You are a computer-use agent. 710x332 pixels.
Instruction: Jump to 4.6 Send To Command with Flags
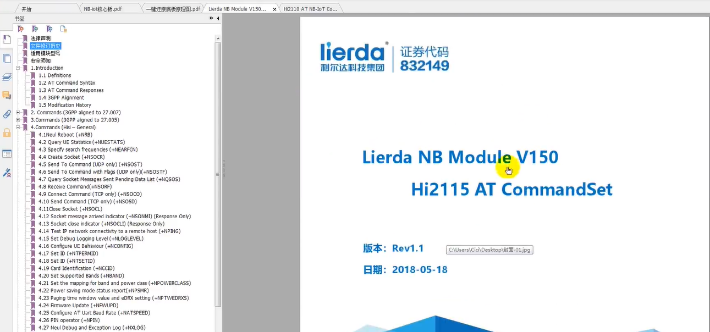pyautogui.click(x=102, y=172)
